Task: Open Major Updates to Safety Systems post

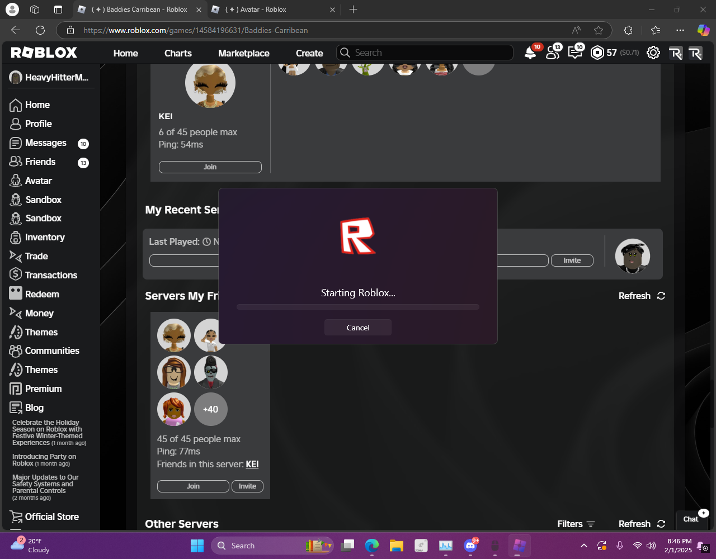Action: [x=46, y=487]
